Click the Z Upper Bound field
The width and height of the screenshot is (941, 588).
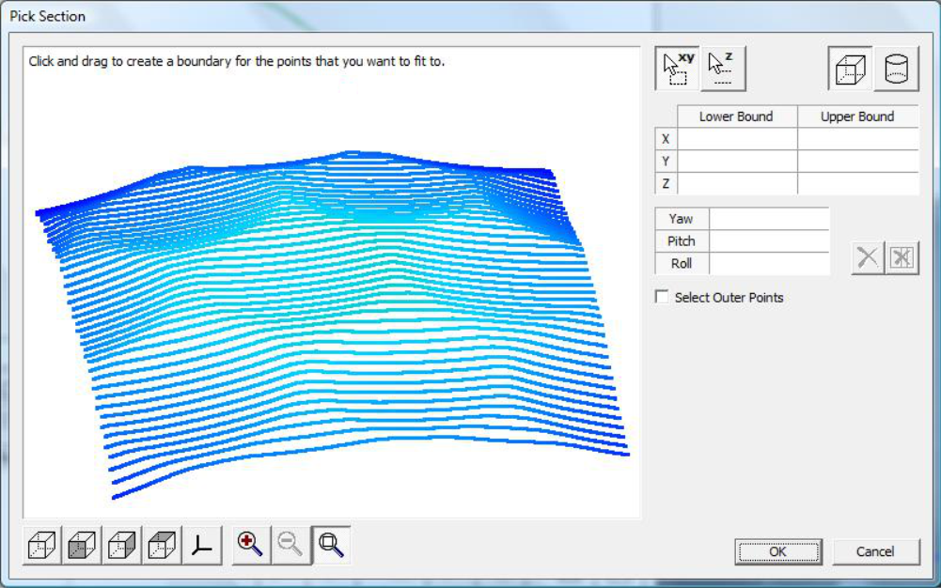coord(857,183)
